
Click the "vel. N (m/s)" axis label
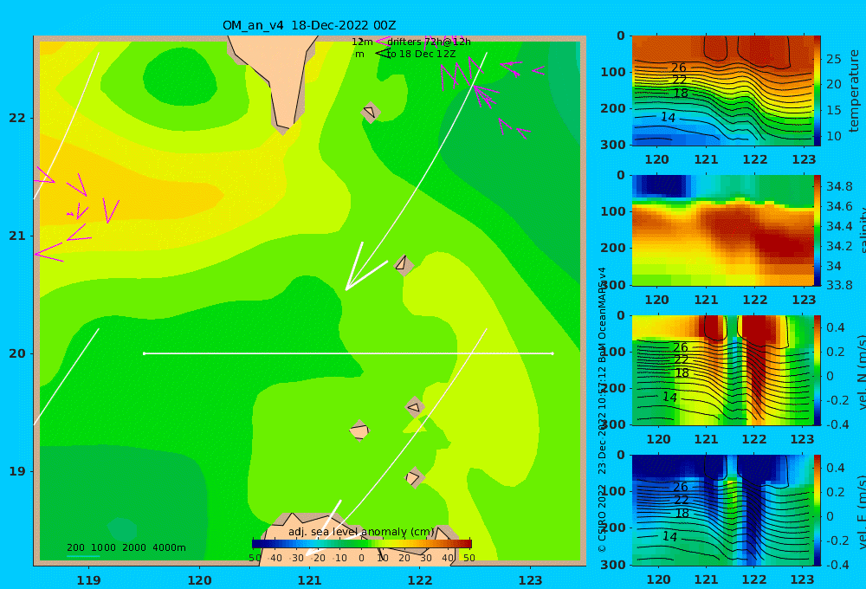(x=861, y=372)
